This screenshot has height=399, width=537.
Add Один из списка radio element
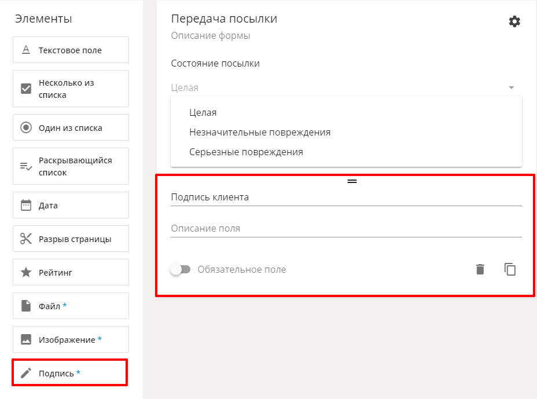coord(71,127)
